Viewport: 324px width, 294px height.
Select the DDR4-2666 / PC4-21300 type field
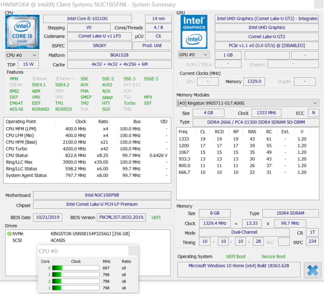(x=256, y=122)
